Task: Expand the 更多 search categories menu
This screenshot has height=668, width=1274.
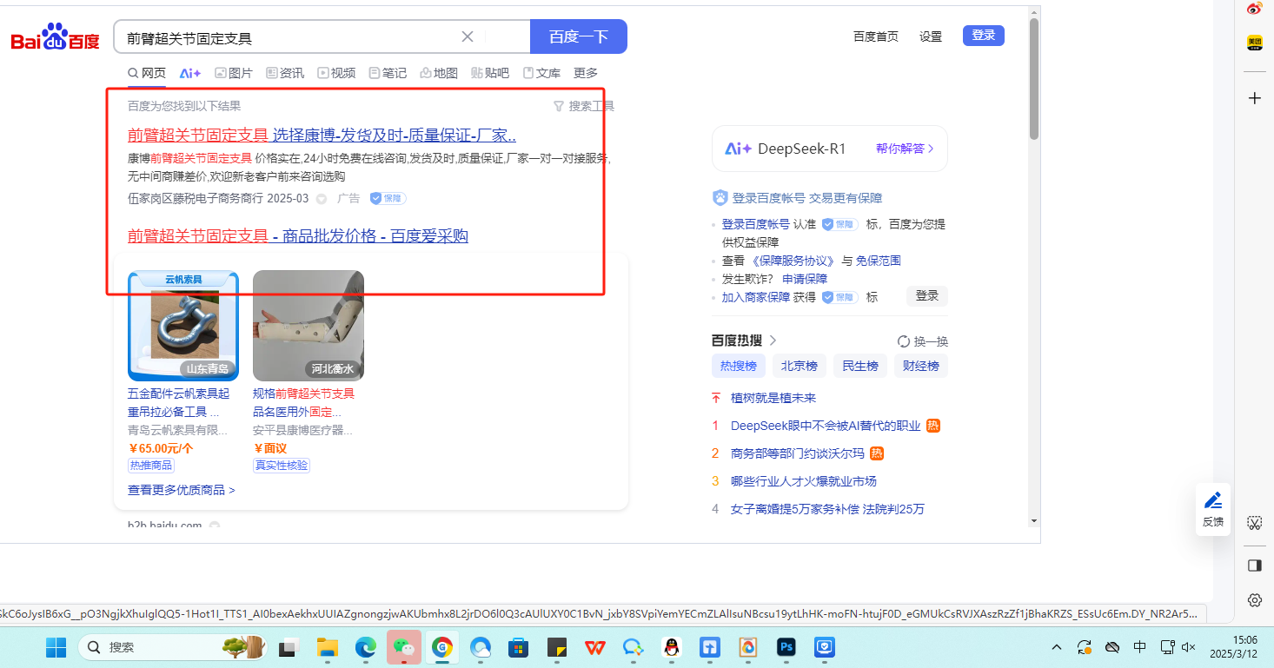Action: [586, 73]
